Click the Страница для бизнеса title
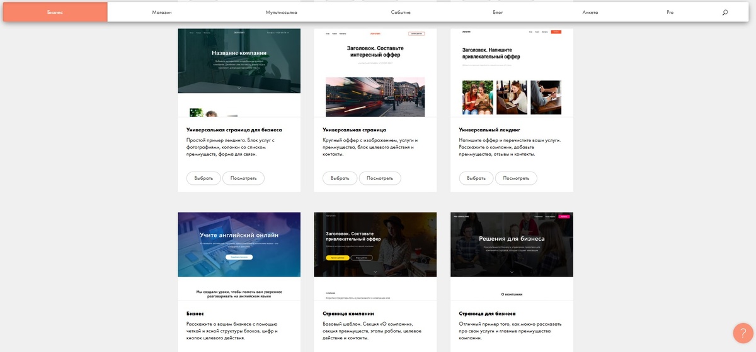 (488, 313)
